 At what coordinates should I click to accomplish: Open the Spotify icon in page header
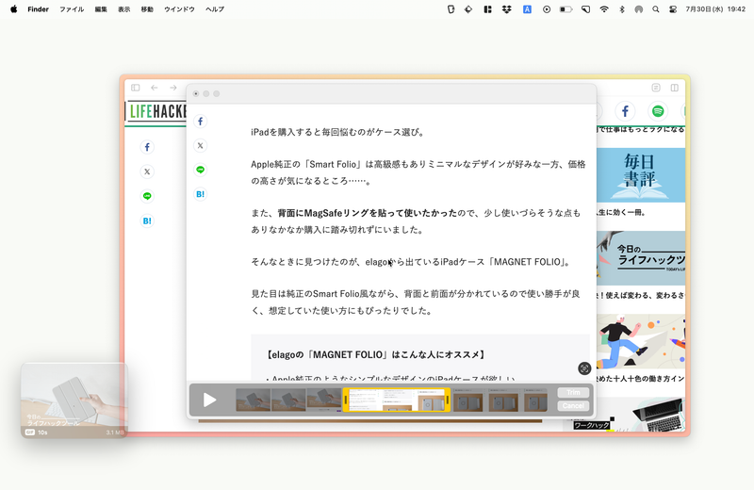pyautogui.click(x=658, y=111)
